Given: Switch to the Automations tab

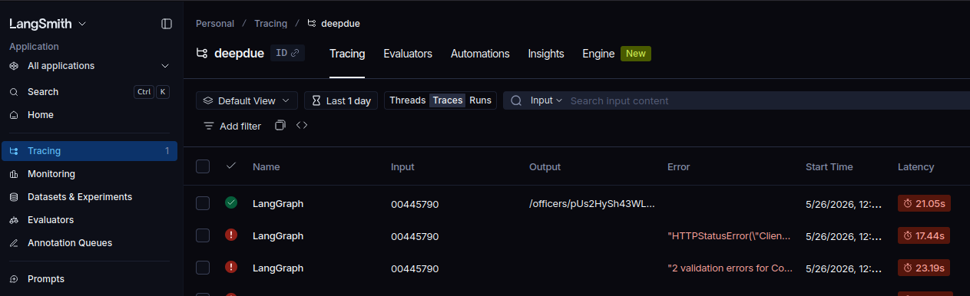Looking at the screenshot, I should 480,54.
